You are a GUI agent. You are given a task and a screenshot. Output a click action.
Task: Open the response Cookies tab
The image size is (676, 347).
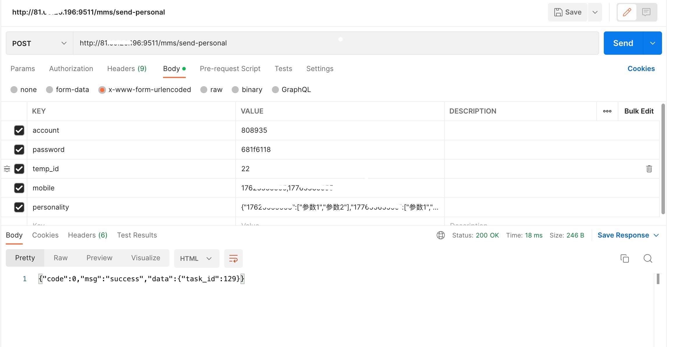[45, 235]
